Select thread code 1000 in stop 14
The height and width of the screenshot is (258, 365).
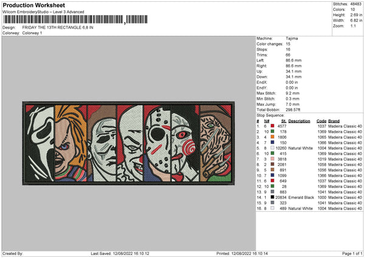pyautogui.click(x=322, y=198)
